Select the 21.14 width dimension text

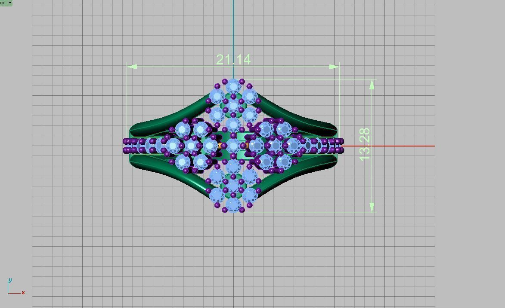(233, 59)
